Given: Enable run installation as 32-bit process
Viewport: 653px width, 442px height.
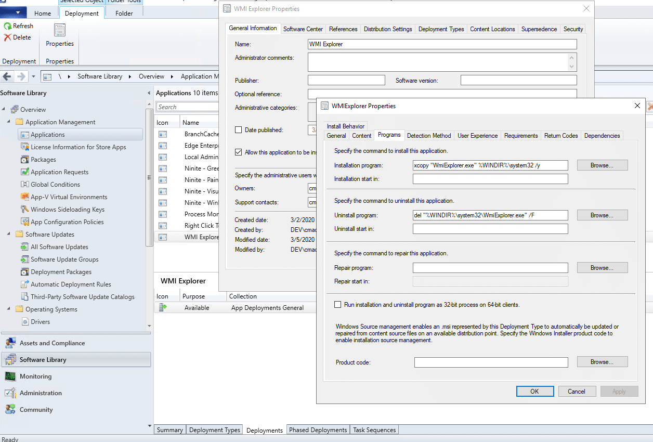Looking at the screenshot, I should (337, 305).
